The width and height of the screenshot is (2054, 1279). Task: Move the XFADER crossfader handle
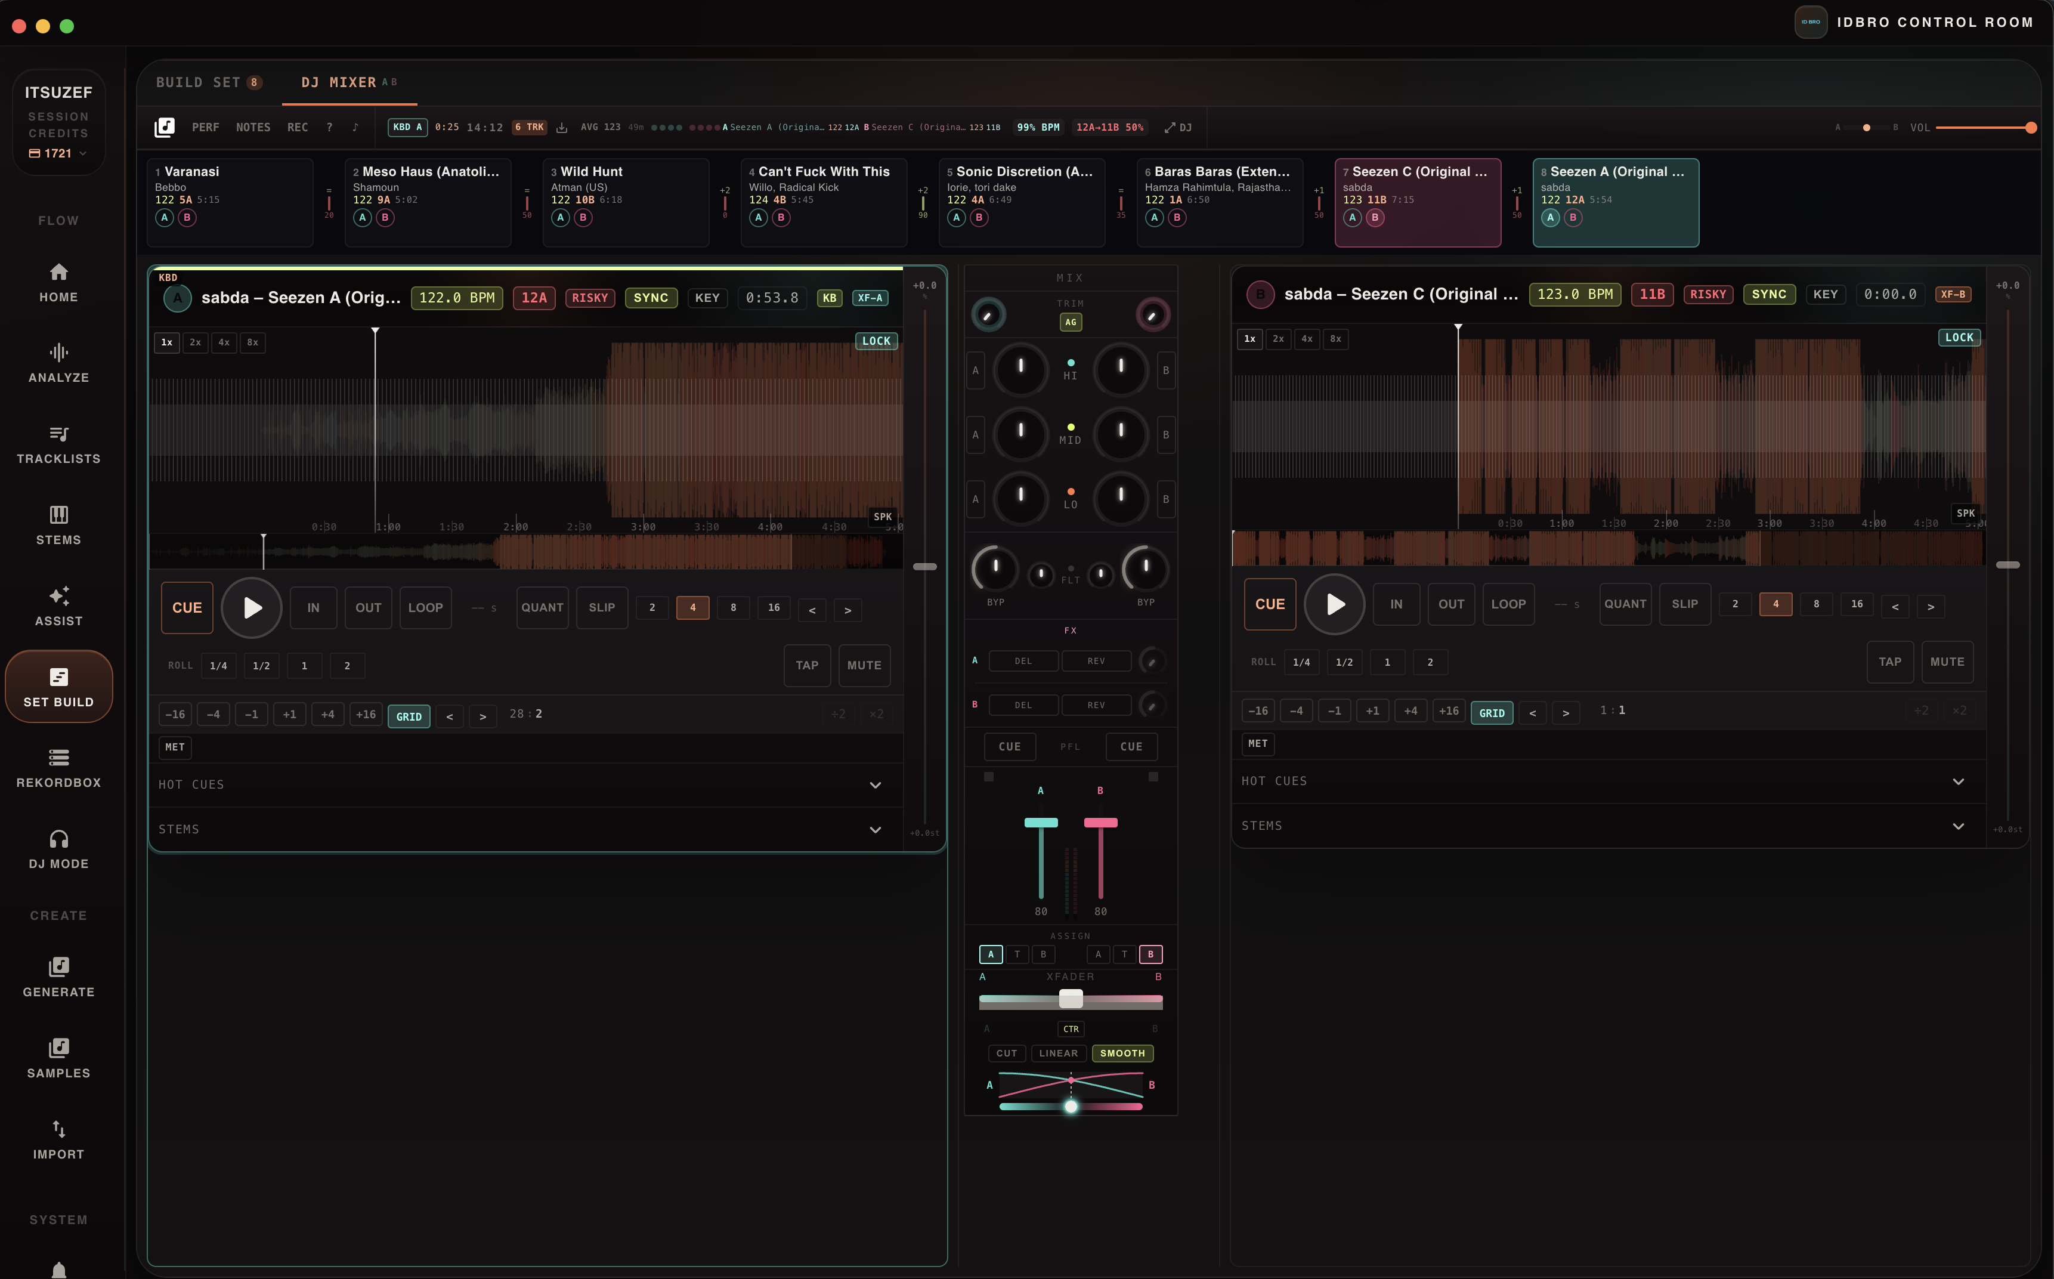[x=1071, y=999]
